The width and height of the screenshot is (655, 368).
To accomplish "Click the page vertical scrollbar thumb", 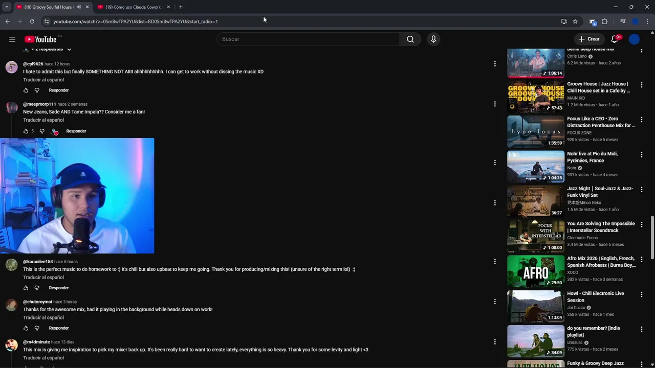I will click(652, 238).
